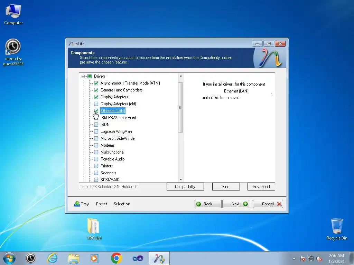Click the nLite title bar icon
354x265 pixels.
pyautogui.click(x=71, y=44)
